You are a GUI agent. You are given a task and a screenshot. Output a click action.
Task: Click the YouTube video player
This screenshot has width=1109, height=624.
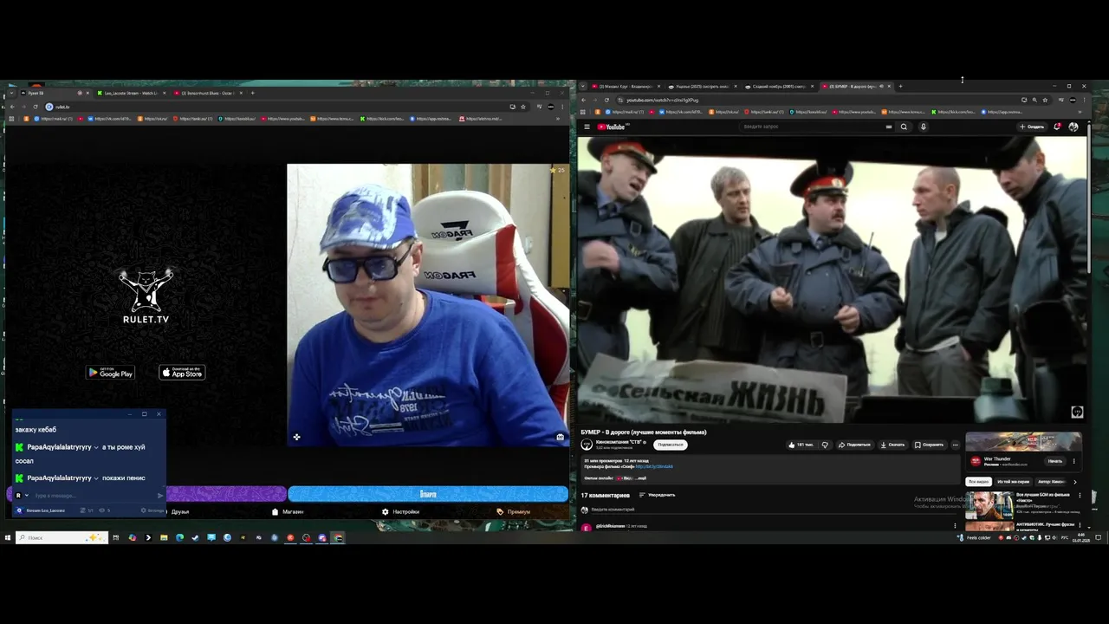(832, 279)
